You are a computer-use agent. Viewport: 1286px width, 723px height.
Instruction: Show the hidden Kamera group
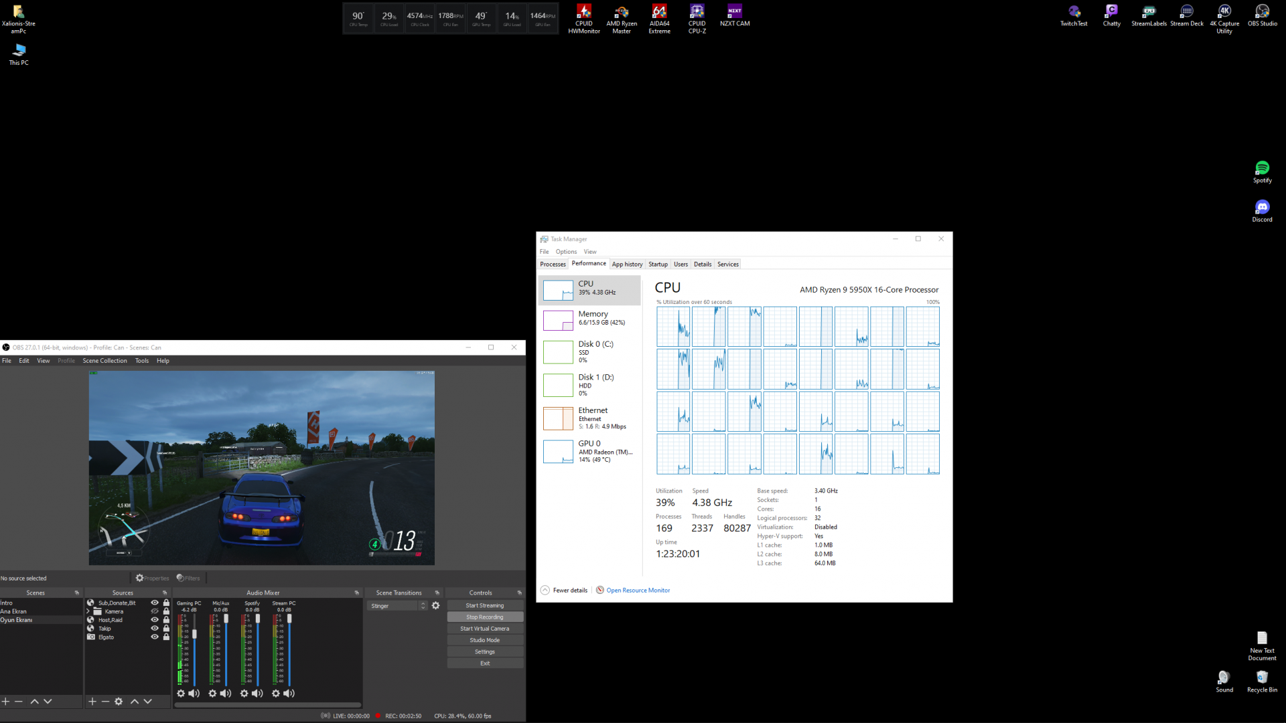pos(155,611)
